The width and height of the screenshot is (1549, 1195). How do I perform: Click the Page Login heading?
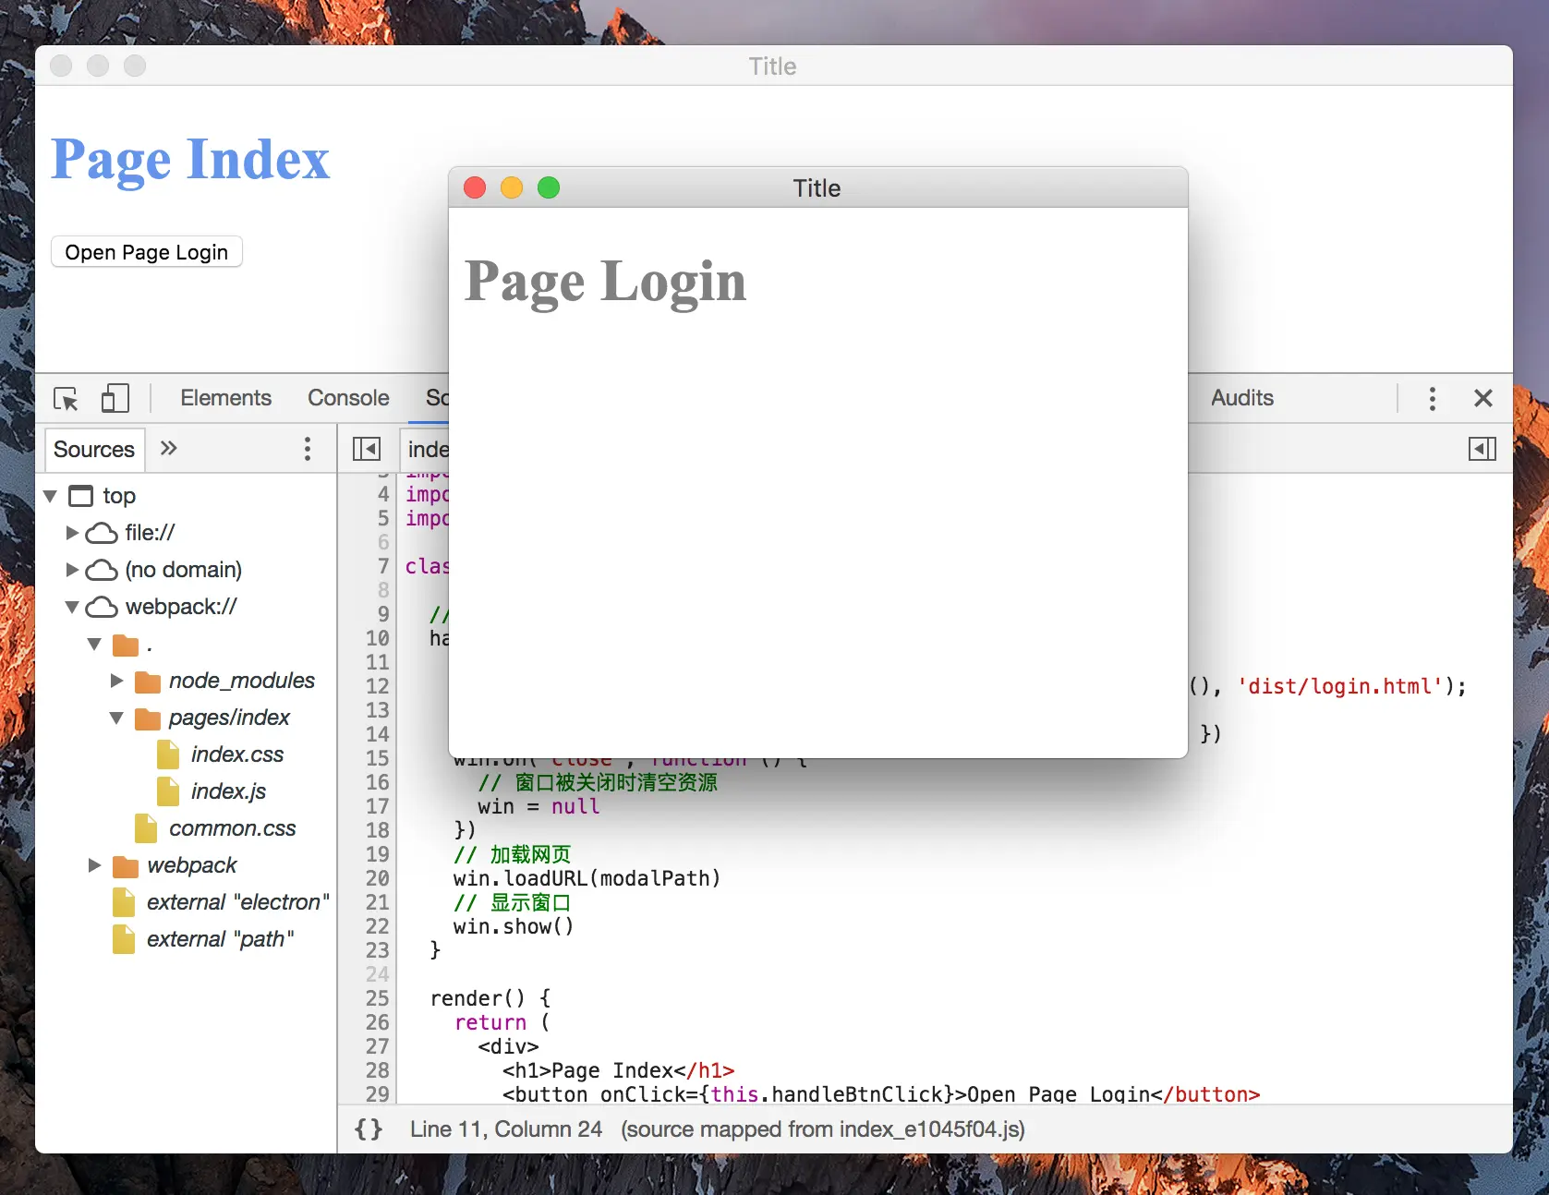[605, 282]
